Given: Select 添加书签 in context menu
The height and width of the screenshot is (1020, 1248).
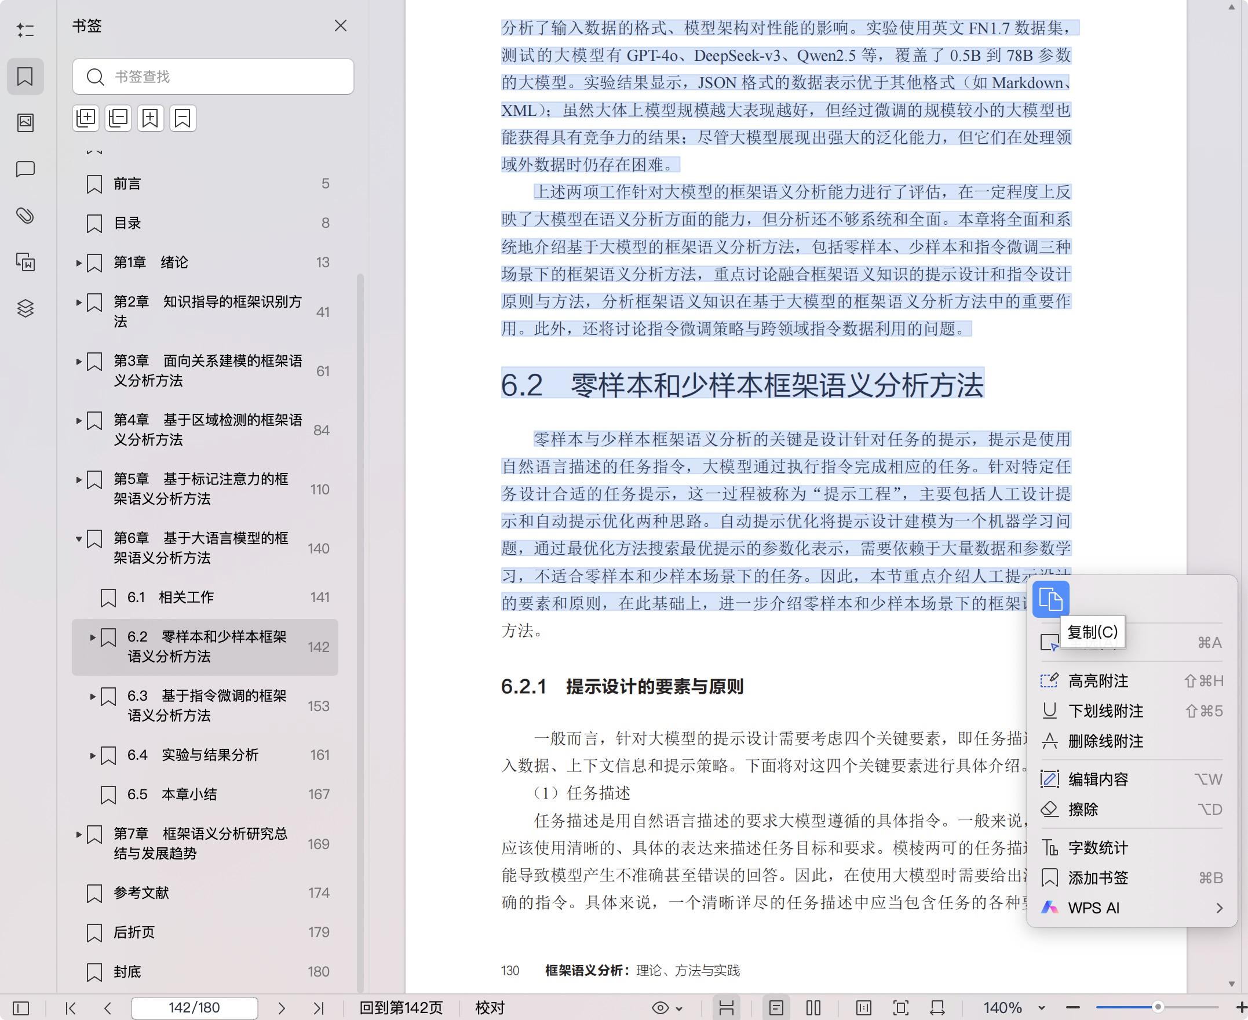Looking at the screenshot, I should tap(1132, 878).
